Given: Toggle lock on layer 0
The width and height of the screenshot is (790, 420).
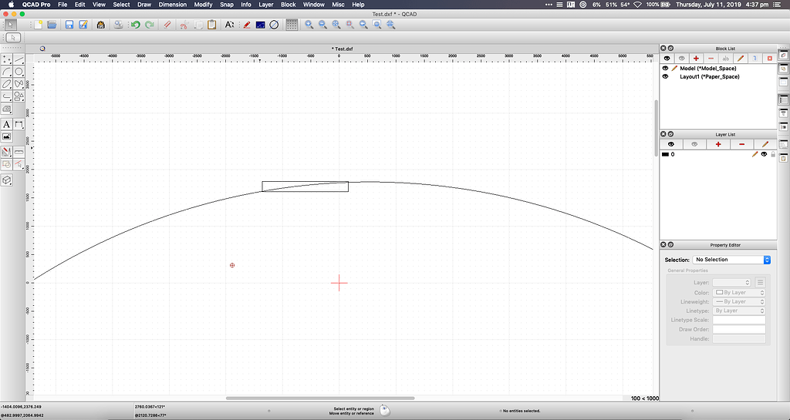Looking at the screenshot, I should [773, 154].
